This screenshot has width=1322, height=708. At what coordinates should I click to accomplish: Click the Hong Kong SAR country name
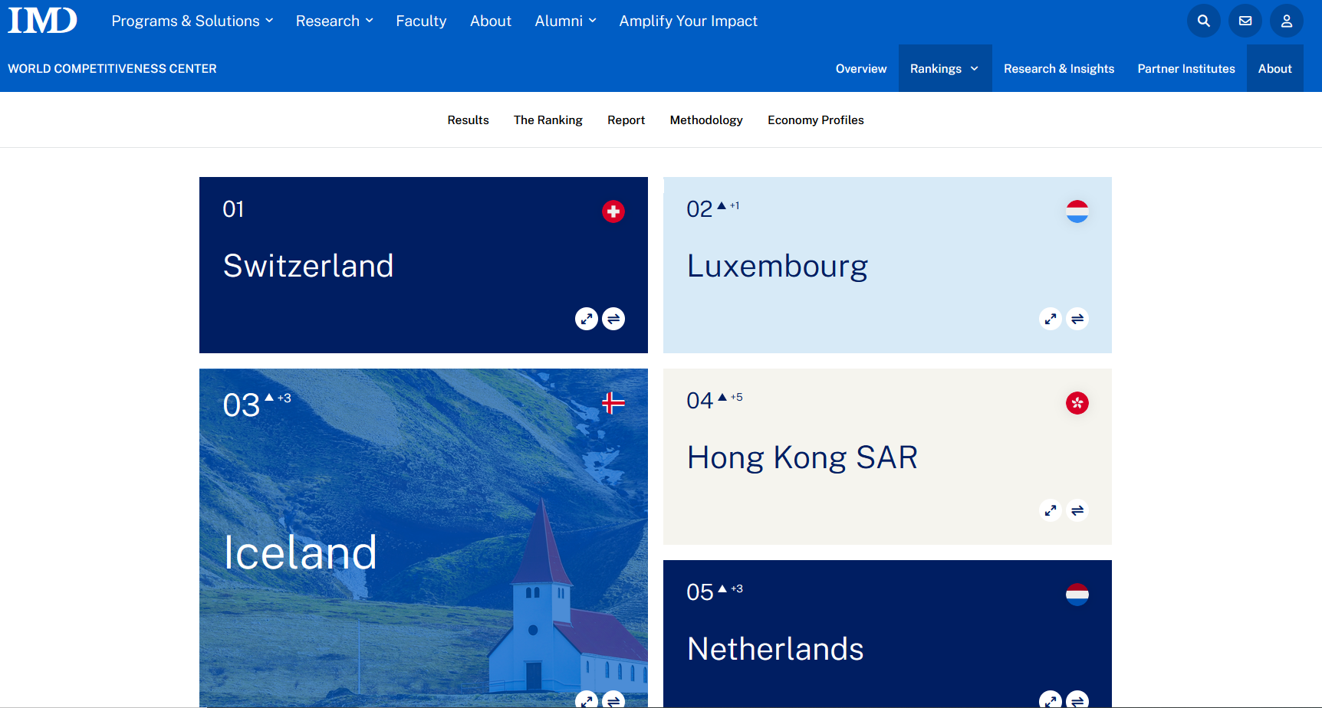point(802,457)
